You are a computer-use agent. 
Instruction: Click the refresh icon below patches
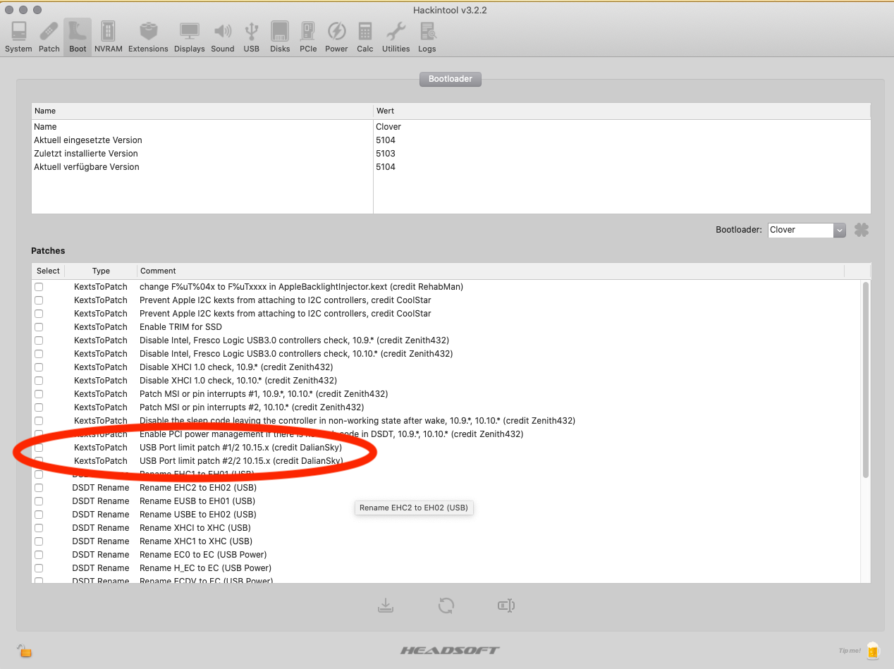point(446,606)
